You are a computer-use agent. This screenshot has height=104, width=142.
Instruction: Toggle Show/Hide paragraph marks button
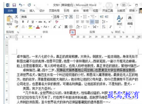click(110, 27)
